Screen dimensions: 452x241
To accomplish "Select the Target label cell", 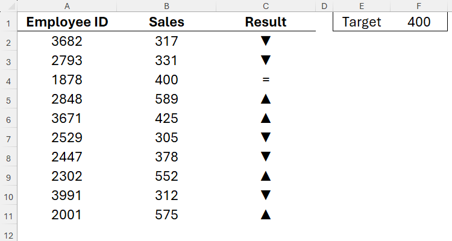I will click(362, 22).
